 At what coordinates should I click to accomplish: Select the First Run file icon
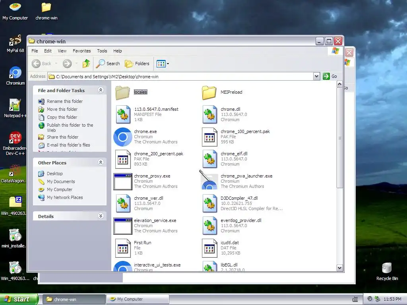pos(123,248)
